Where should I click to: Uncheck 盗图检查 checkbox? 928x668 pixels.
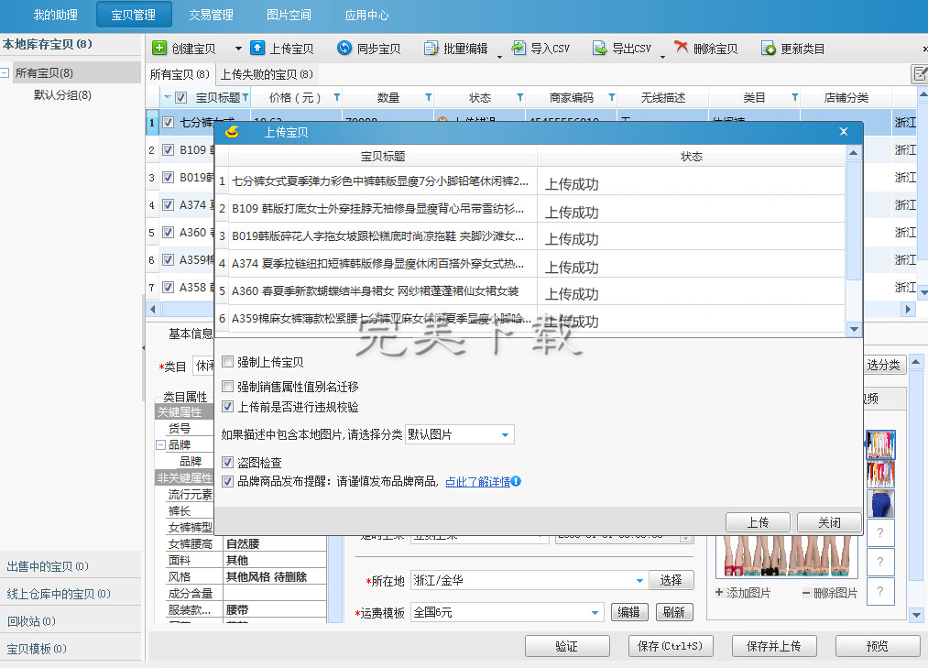tap(227, 462)
